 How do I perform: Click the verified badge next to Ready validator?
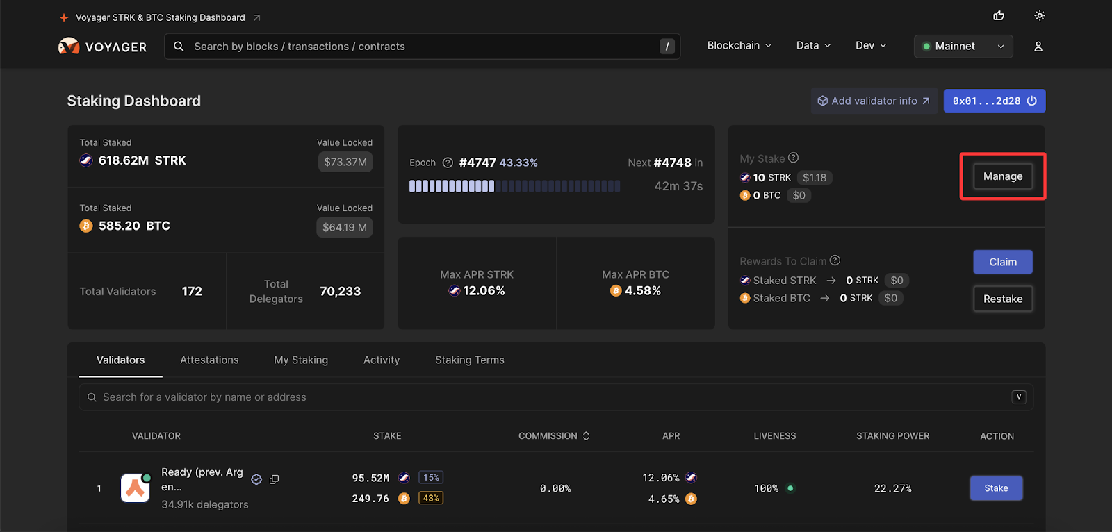pos(256,479)
